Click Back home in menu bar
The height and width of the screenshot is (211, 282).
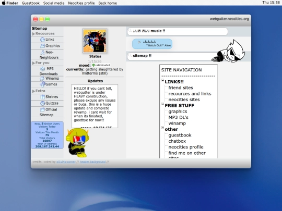[x=108, y=3]
